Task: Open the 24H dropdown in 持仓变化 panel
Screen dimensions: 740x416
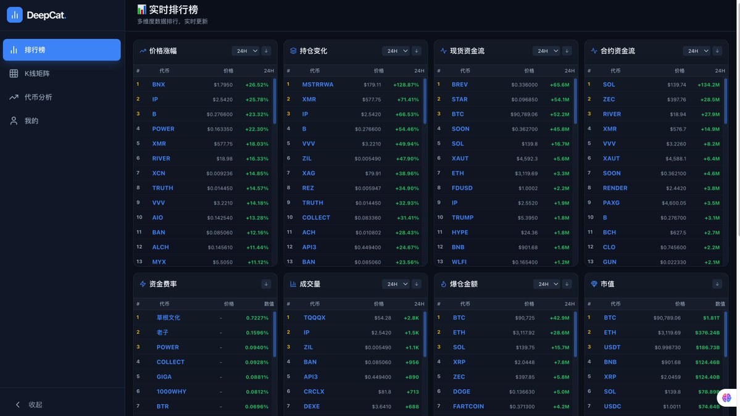Action: 396,51
